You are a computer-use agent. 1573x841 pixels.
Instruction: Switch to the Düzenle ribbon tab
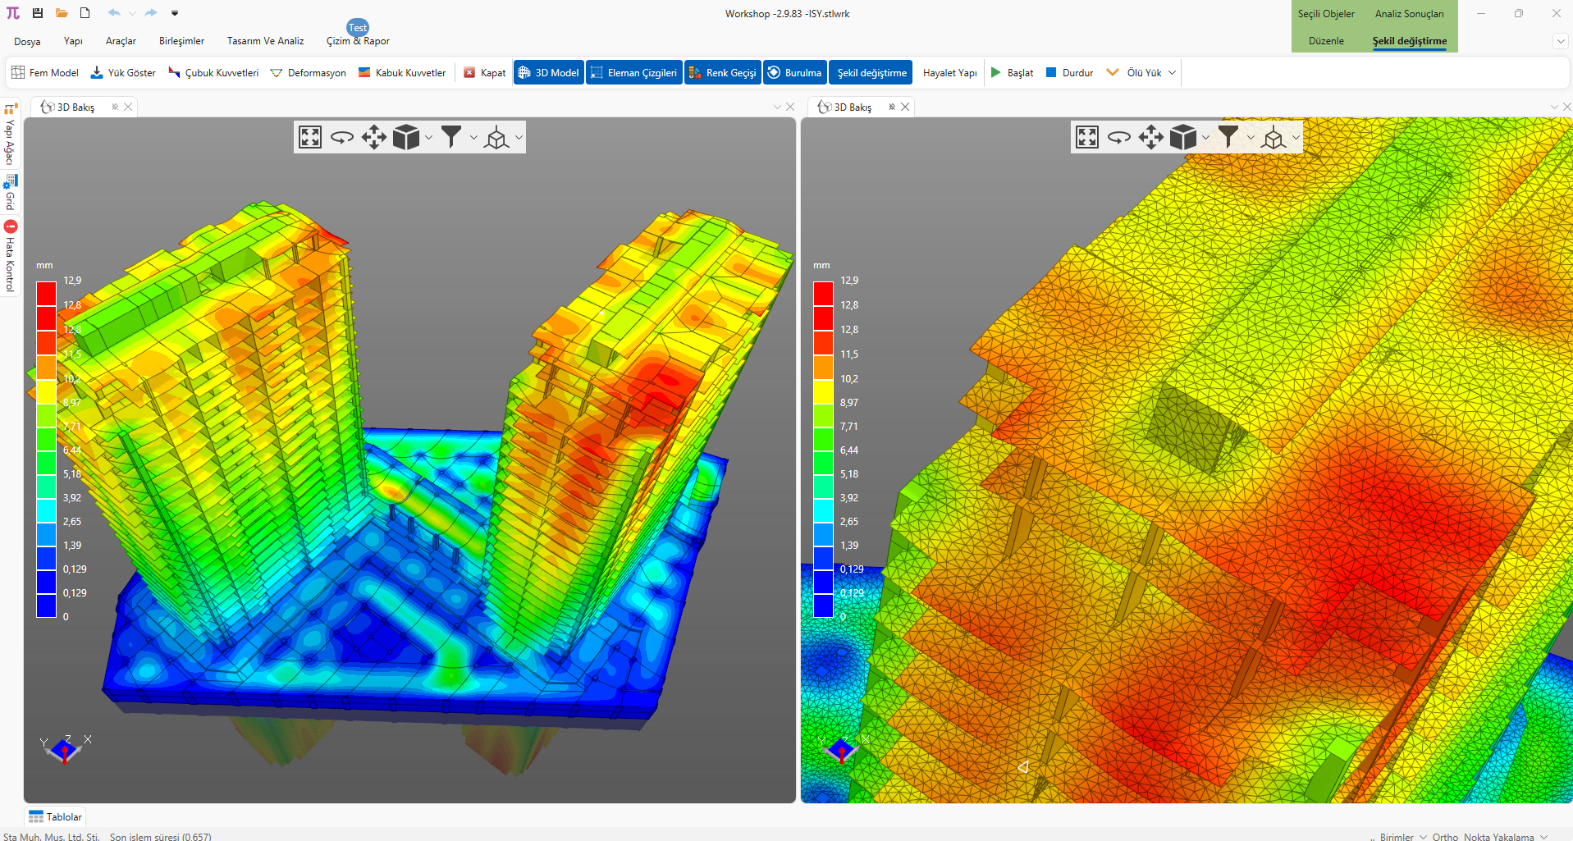click(1326, 41)
